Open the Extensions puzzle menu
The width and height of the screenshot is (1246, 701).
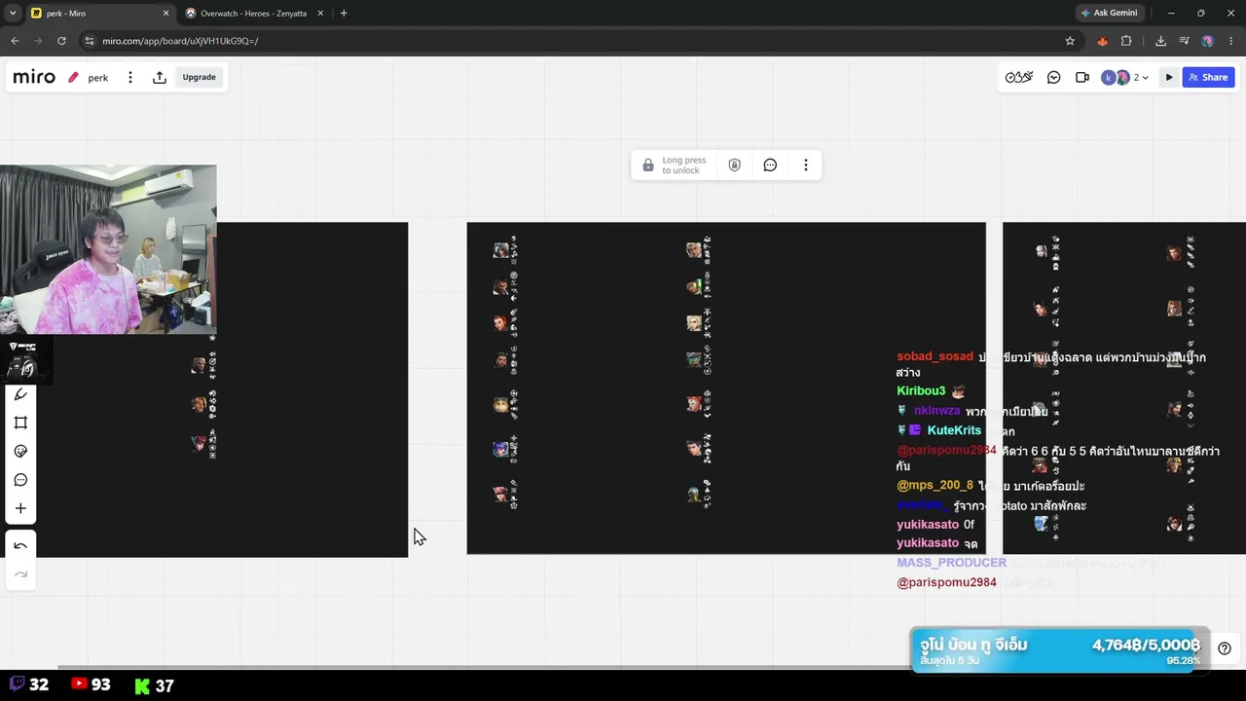click(1126, 41)
